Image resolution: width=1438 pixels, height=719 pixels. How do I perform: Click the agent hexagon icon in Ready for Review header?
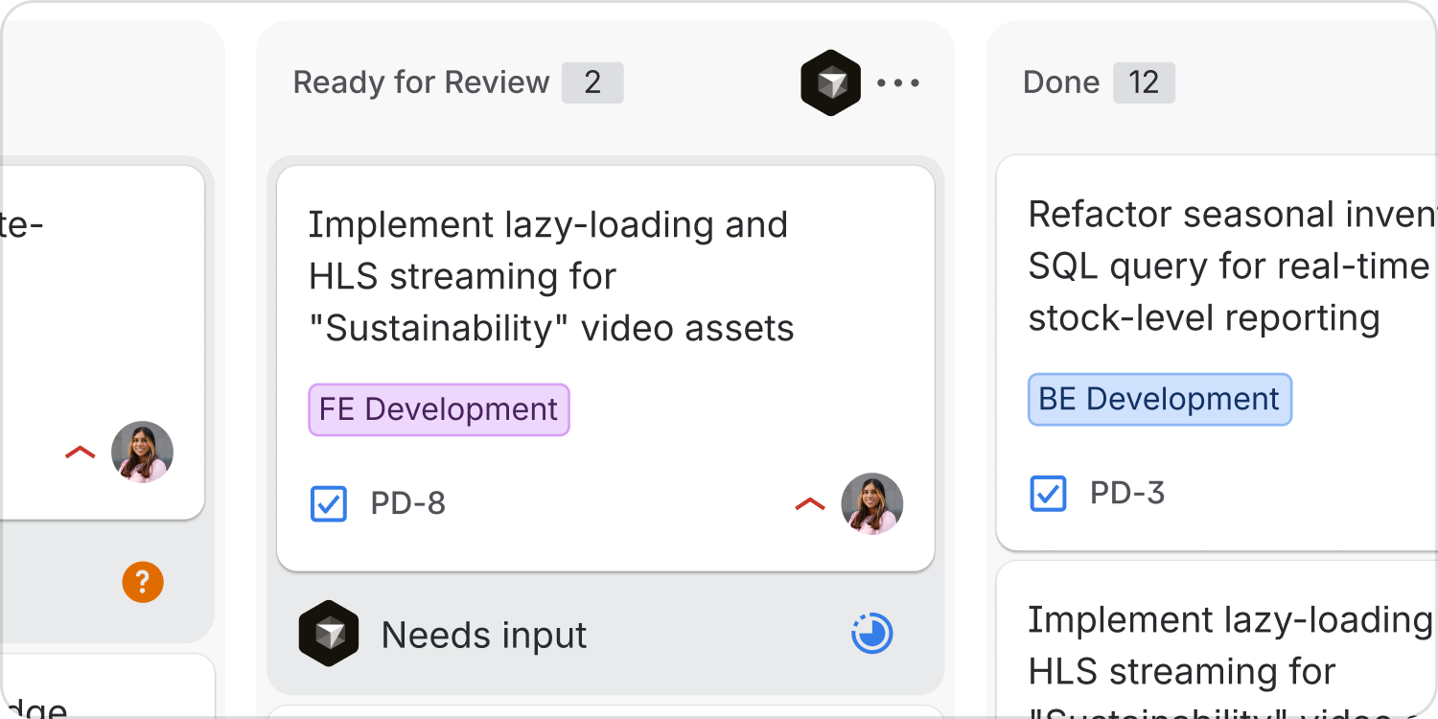tap(831, 83)
